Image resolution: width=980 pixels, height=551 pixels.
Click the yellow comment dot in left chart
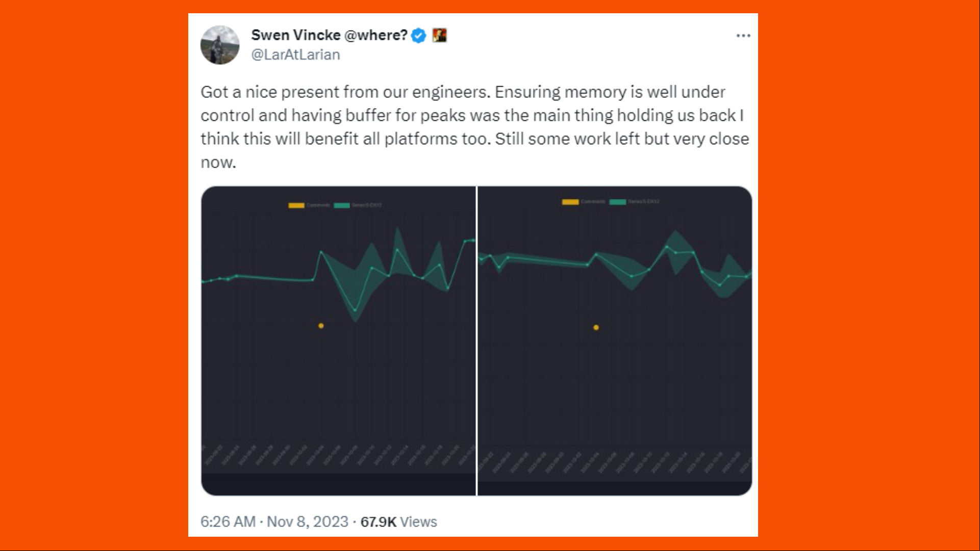click(321, 326)
